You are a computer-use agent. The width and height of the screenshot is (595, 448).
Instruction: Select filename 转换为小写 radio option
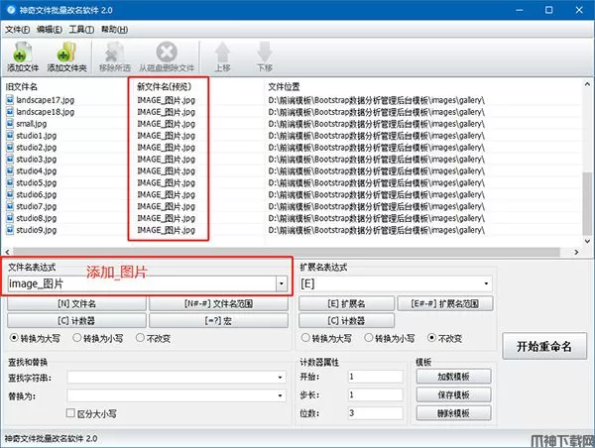[x=77, y=338]
